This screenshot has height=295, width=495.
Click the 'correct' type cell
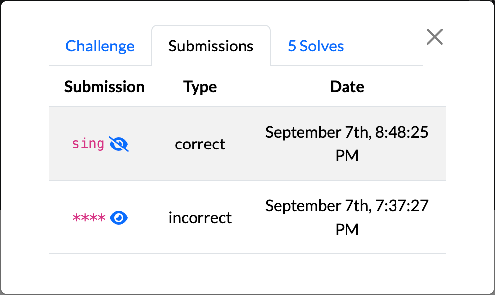pos(200,144)
